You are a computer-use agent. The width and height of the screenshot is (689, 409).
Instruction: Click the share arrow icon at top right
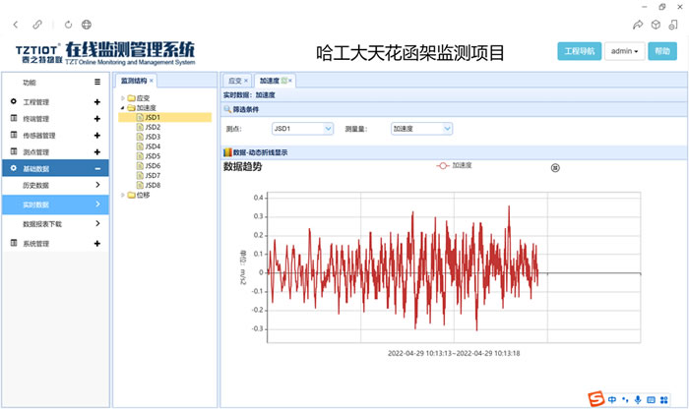[x=638, y=23]
